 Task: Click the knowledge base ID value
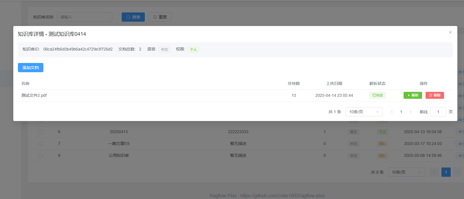[78, 49]
